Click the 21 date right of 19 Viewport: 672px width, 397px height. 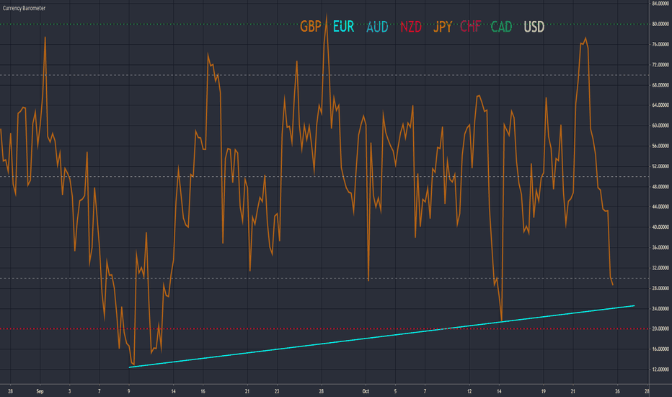[x=573, y=391]
